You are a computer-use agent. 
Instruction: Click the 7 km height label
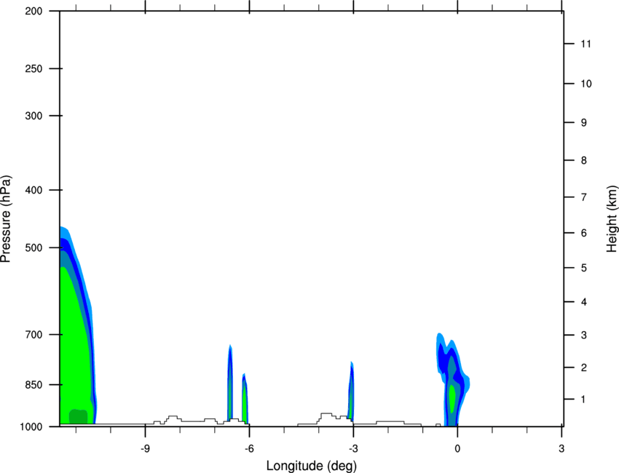coord(584,197)
